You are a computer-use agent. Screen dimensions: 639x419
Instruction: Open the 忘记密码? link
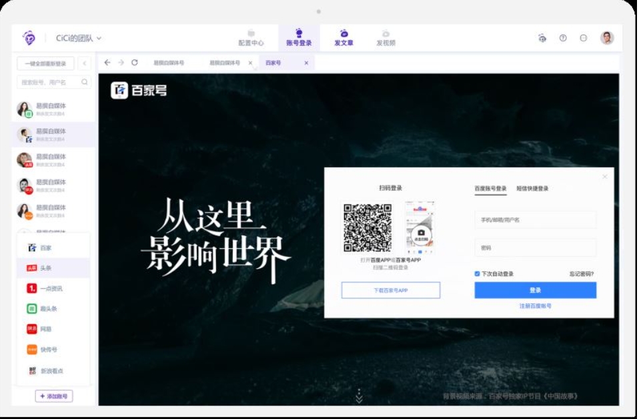pos(582,274)
